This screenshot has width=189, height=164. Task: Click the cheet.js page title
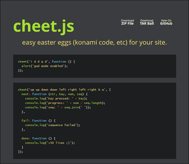coord(44,27)
